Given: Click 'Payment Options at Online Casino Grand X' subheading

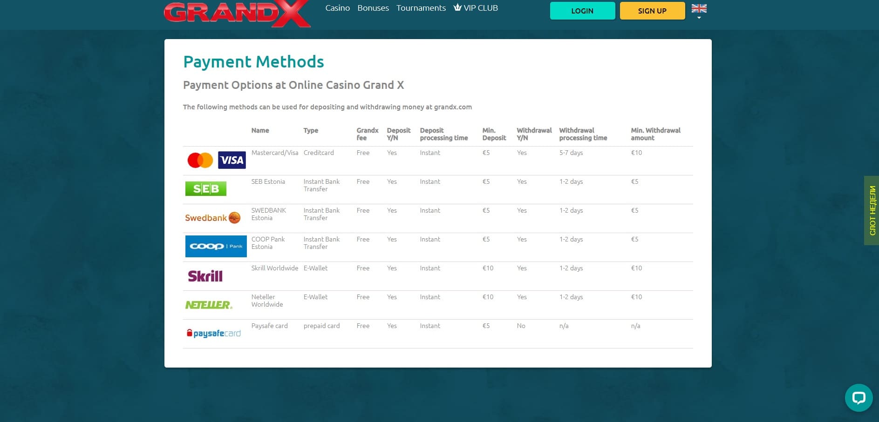Looking at the screenshot, I should [293, 85].
